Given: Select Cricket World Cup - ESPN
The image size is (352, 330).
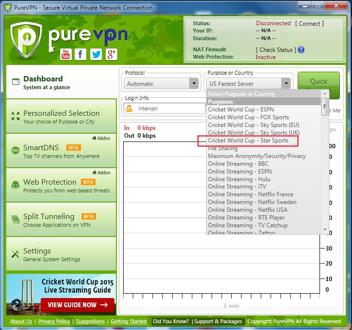Looking at the screenshot, I should pyautogui.click(x=264, y=110).
